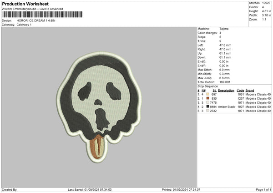273x193 pixels.
Task: Click the Height value '4.81 in'
Action: coord(266,11)
